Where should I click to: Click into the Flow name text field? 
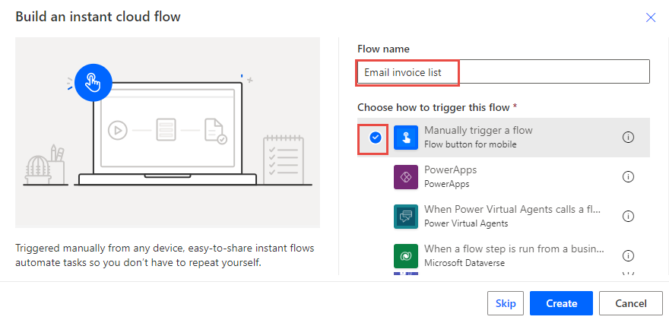click(x=503, y=71)
